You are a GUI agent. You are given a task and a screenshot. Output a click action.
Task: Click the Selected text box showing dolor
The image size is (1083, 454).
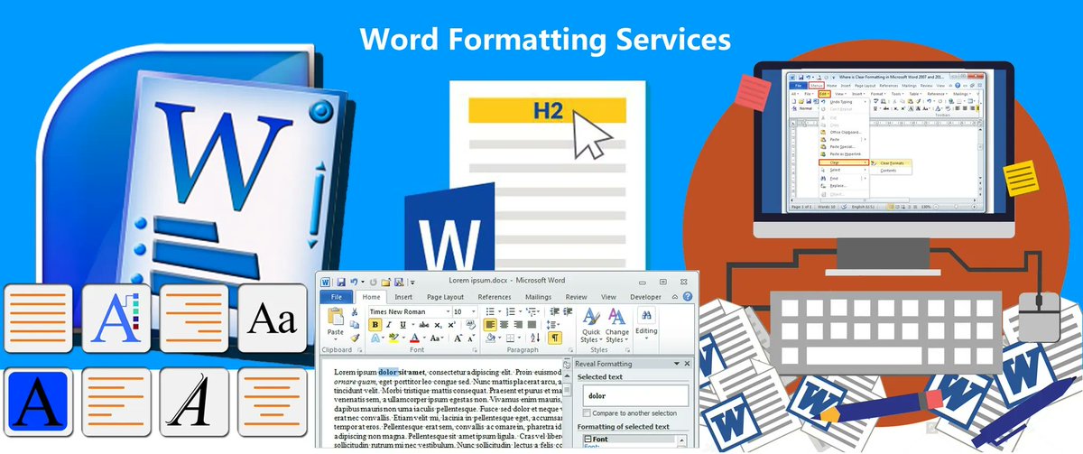[x=635, y=395]
